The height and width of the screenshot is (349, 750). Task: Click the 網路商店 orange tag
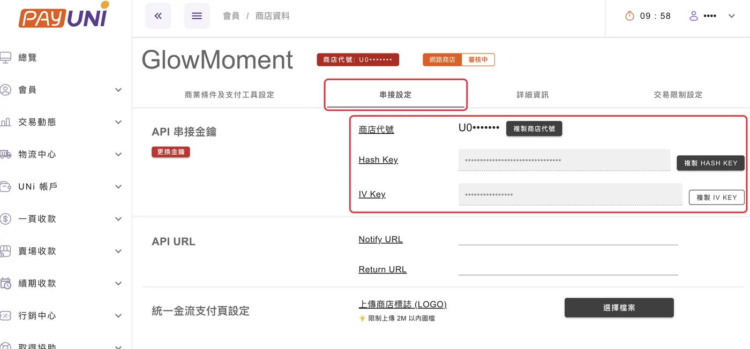tap(442, 59)
